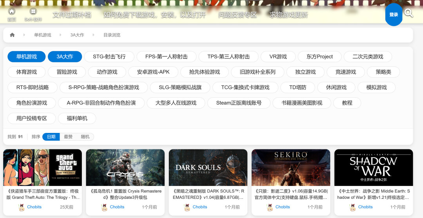Screen dimensions: 423x218
Task: Click Chobits avatar under the Crysis card
Action: pos(104,207)
